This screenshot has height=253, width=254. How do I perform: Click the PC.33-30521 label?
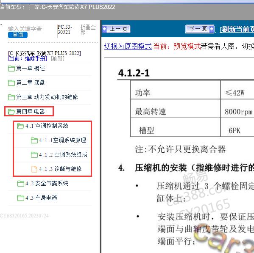tap(64, 30)
